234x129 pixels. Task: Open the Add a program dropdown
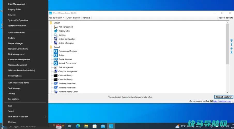point(56,18)
